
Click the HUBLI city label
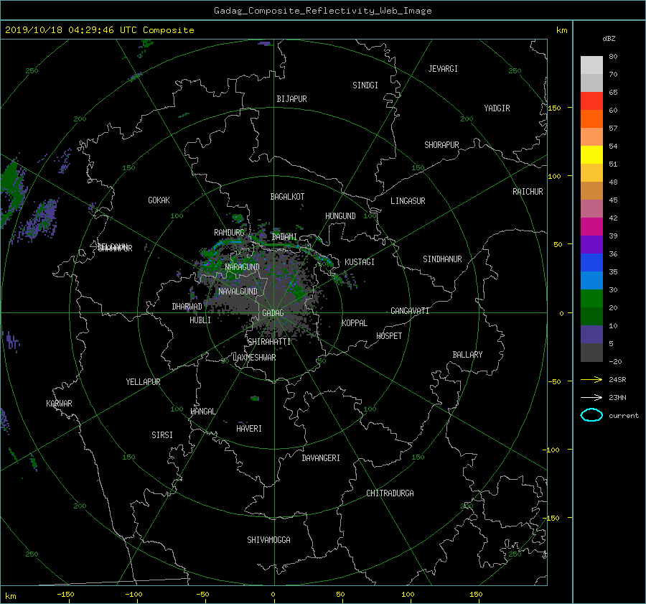pos(200,320)
